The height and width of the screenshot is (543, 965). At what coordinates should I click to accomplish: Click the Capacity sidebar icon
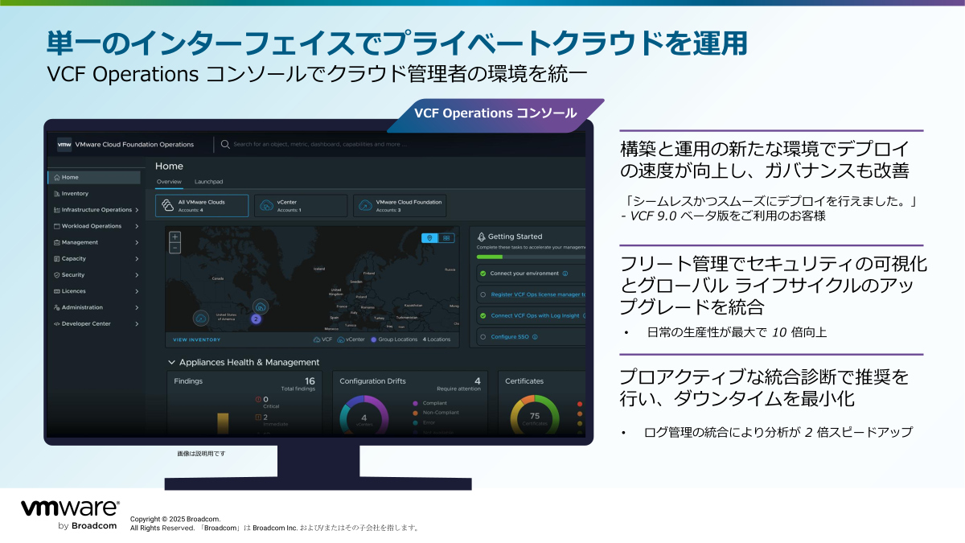point(56,258)
